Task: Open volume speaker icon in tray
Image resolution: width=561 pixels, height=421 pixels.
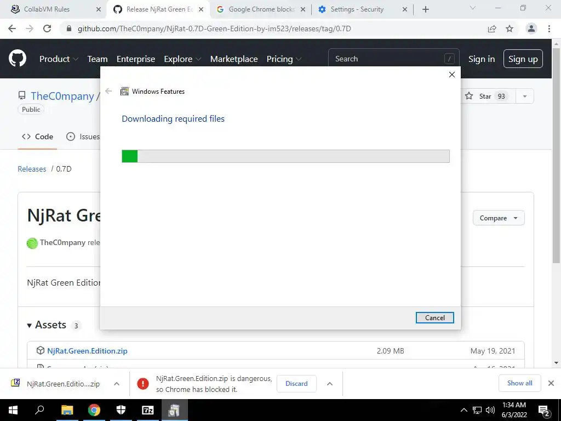Action: (490, 410)
